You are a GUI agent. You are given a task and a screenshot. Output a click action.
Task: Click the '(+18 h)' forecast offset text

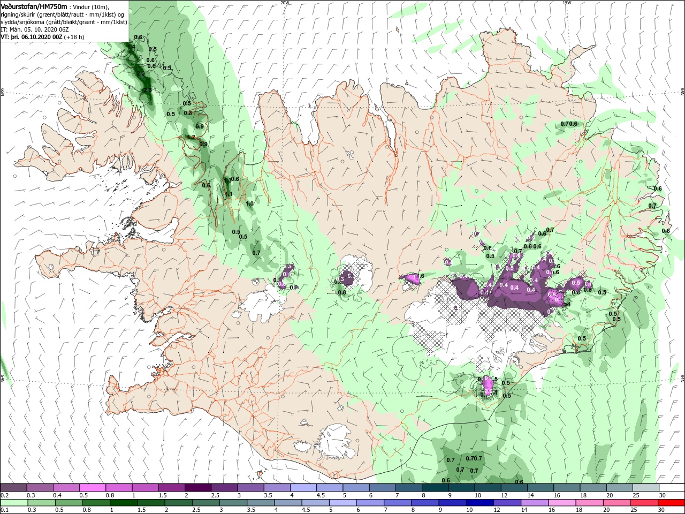74,37
